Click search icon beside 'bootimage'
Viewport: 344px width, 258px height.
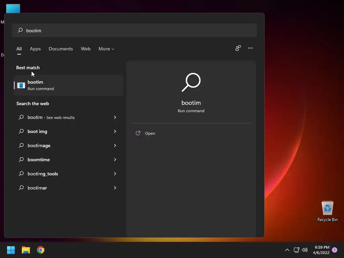click(21, 145)
